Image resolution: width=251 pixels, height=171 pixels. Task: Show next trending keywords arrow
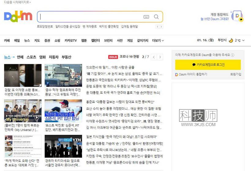click(161, 27)
